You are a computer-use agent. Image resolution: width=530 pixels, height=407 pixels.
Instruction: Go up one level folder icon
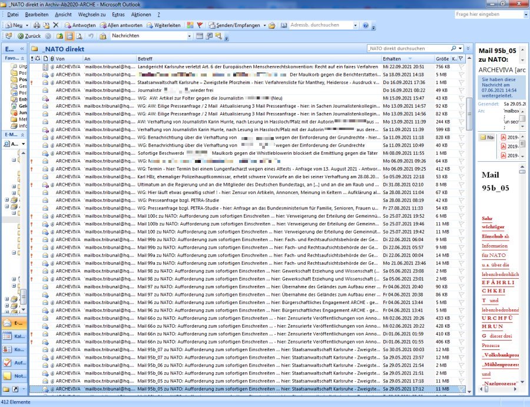click(x=60, y=36)
